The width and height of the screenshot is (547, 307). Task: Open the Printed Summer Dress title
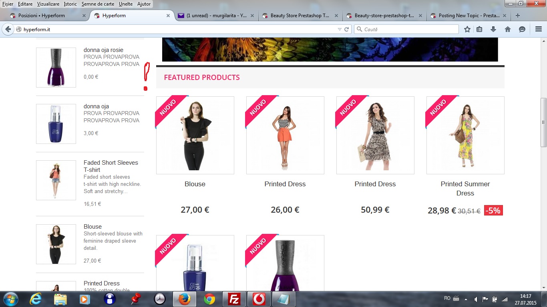click(x=465, y=189)
